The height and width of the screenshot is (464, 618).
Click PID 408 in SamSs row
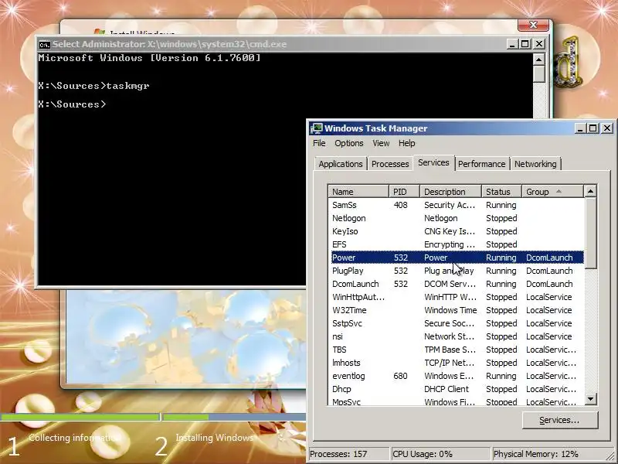click(x=400, y=205)
